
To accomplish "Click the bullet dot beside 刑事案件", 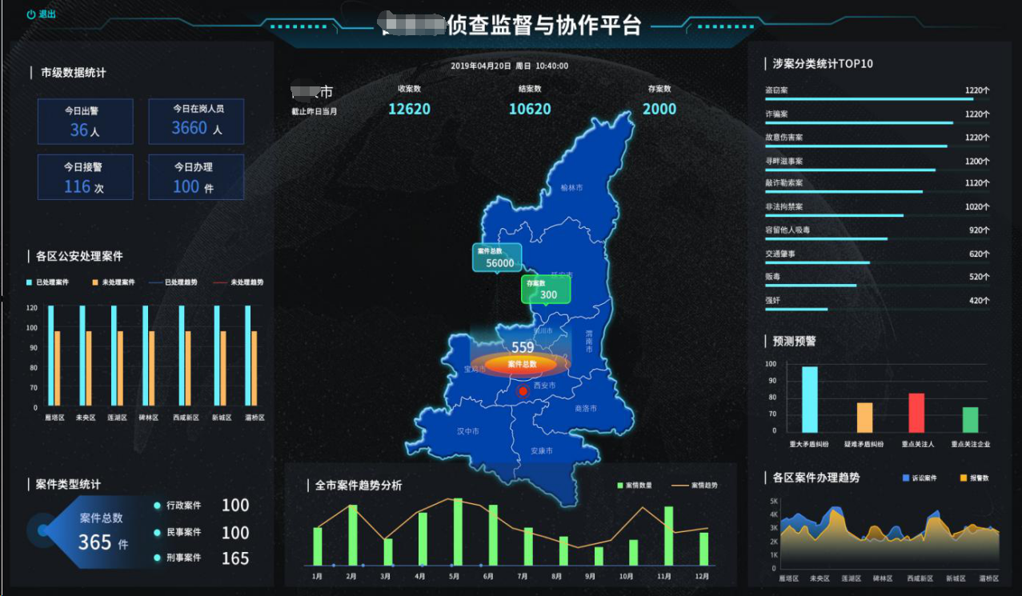I will (158, 558).
